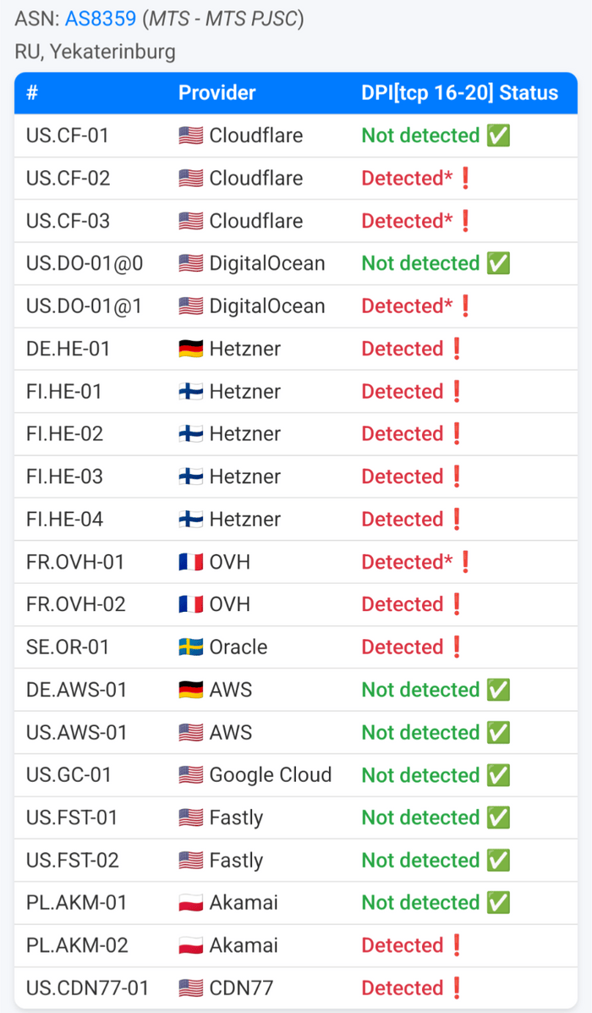
Task: Click the red exclamation mark in the US.CF-02 row
Action: [x=463, y=179]
